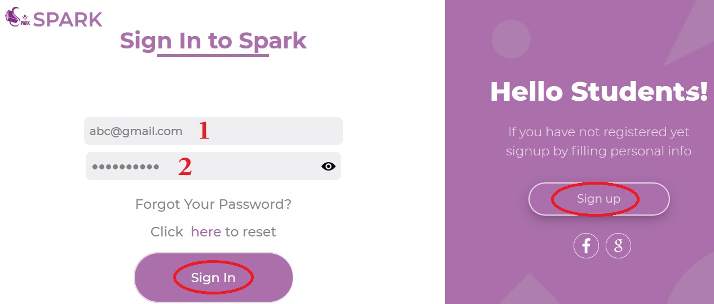This screenshot has height=304, width=714.
Task: Focus the email field showing abc@gmail.com
Action: click(x=213, y=131)
